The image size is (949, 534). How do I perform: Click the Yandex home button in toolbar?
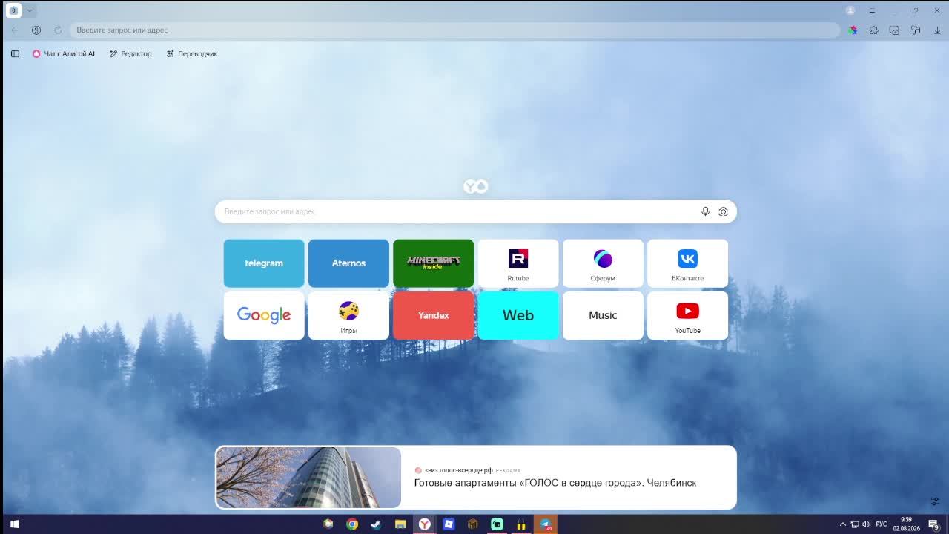(36, 30)
